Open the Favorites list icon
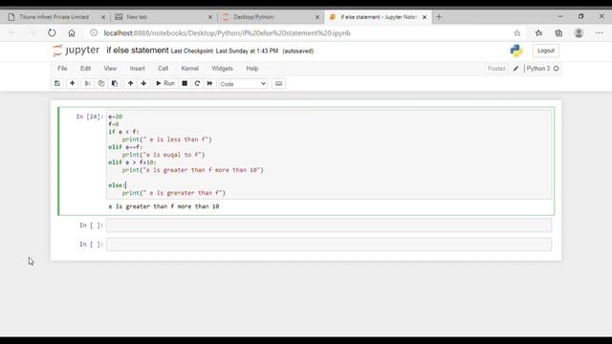This screenshot has height=344, width=612. (538, 33)
